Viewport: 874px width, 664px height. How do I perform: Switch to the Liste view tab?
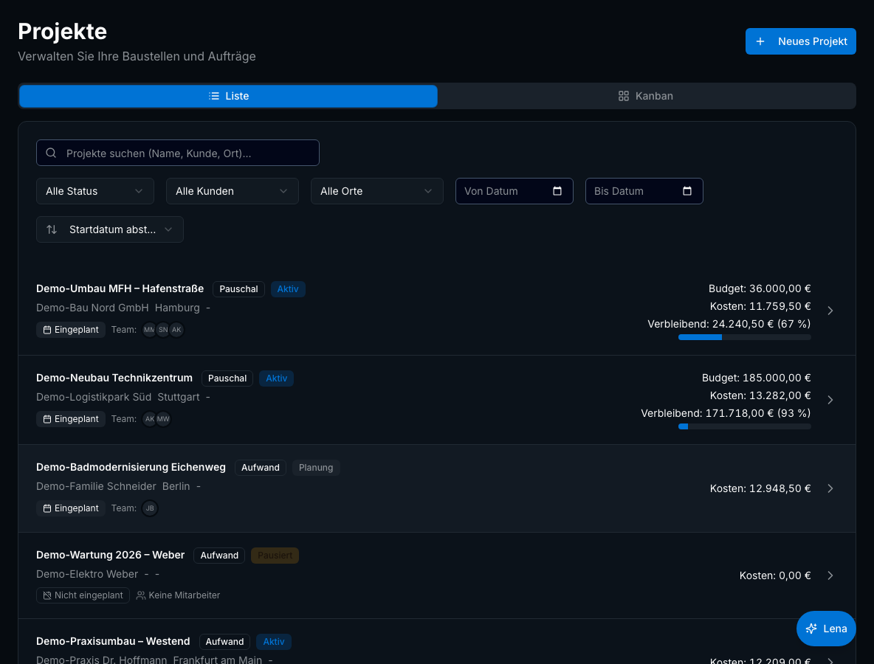tap(229, 96)
